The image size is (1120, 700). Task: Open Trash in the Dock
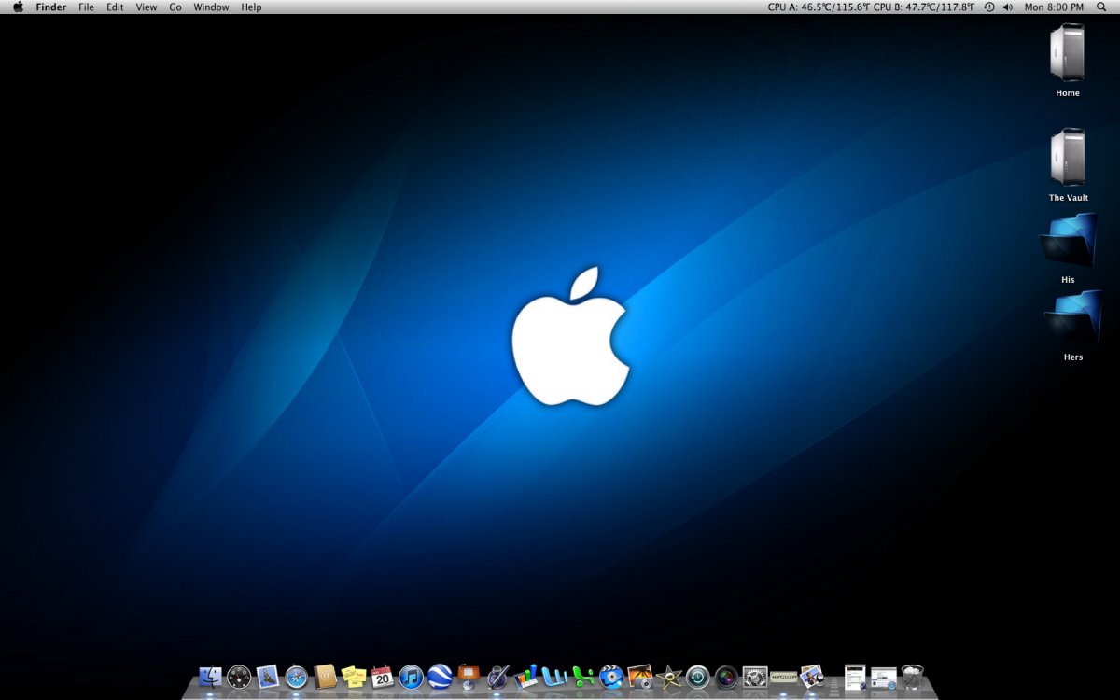click(913, 677)
